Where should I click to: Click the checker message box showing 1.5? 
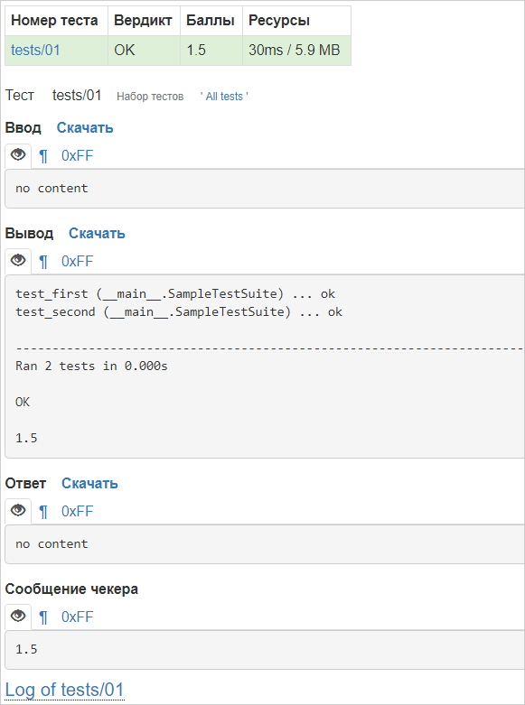point(265,649)
